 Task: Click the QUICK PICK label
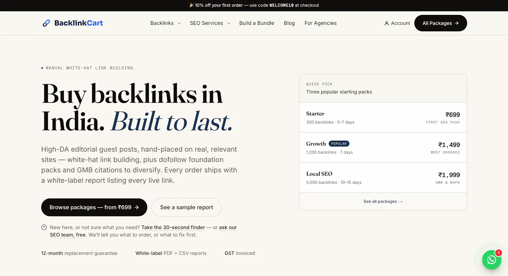click(319, 84)
